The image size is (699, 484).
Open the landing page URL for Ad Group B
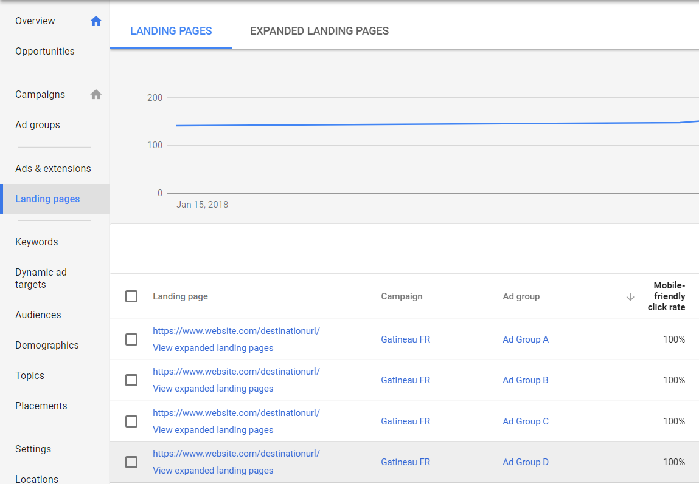click(236, 372)
